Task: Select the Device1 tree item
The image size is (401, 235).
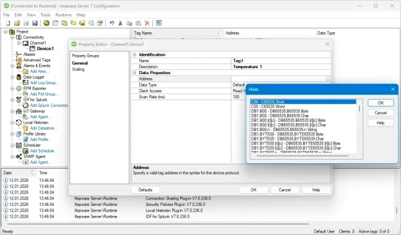Action: (x=45, y=48)
